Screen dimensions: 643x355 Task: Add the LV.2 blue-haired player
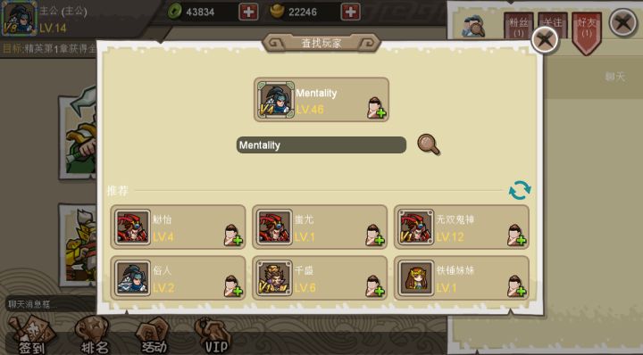pyautogui.click(x=233, y=285)
